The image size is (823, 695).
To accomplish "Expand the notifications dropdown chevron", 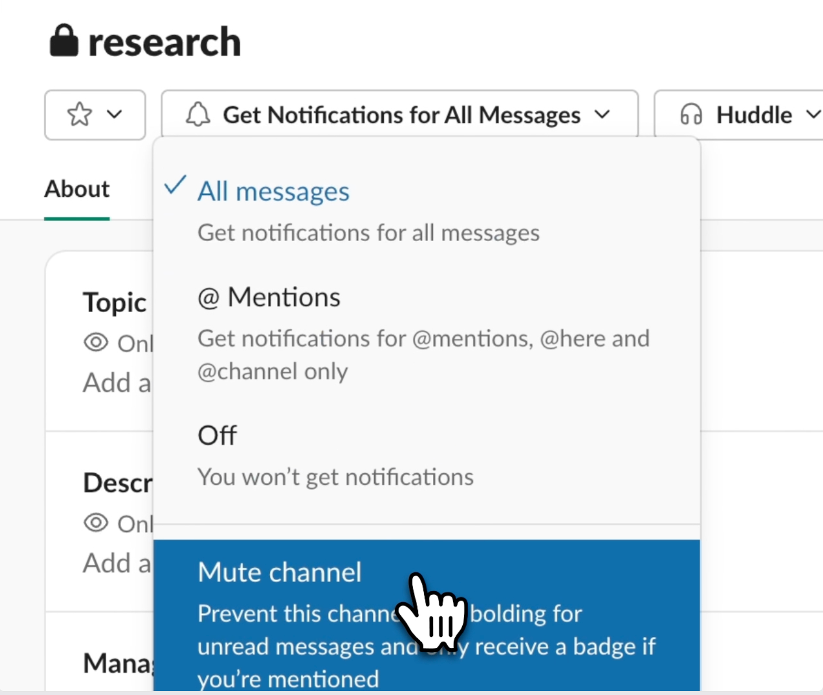I will coord(602,115).
